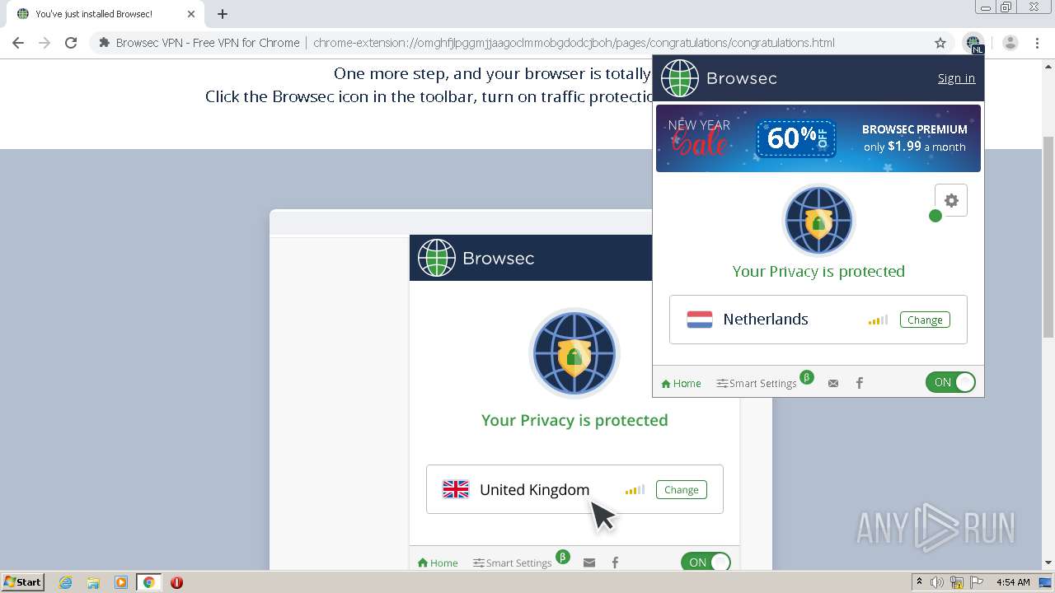Click the Chrome taskbar icon
The image size is (1055, 593).
148,582
